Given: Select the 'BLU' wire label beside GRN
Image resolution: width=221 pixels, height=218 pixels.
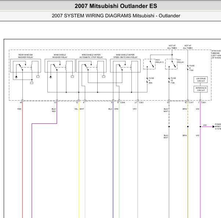Looking at the screenshot, I should coord(110,109).
